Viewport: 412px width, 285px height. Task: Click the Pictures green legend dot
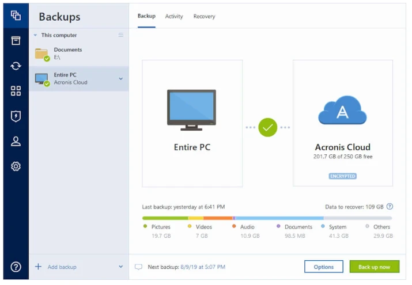pyautogui.click(x=145, y=226)
